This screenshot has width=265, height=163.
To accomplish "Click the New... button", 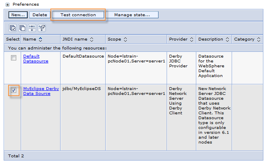I will (18, 15).
